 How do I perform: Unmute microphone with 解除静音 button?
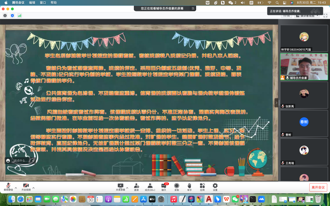click(x=8, y=186)
